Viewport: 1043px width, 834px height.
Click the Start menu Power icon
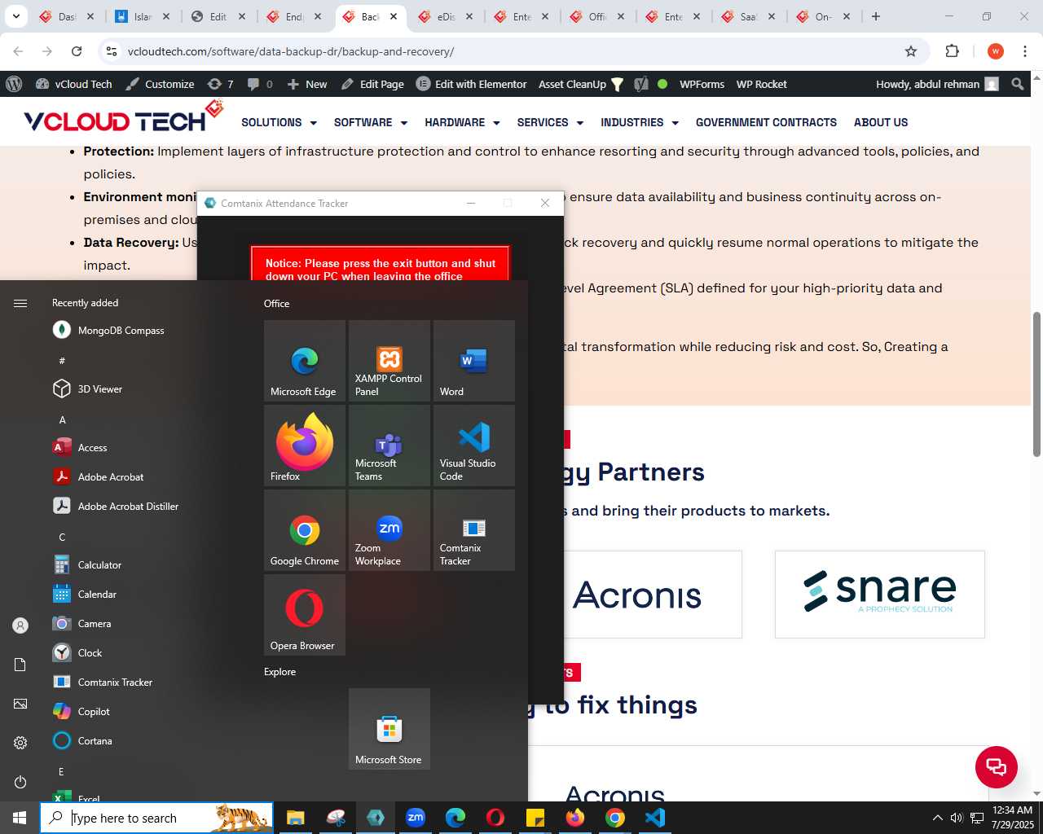click(20, 782)
